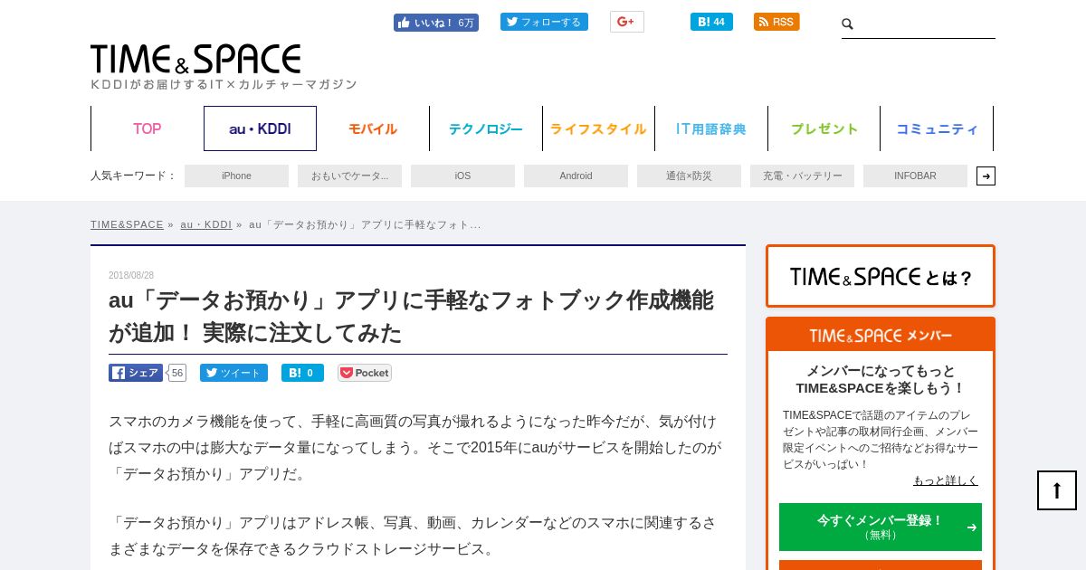The height and width of the screenshot is (570, 1086).
Task: Bookmark article with Hatena B! 0 button
Action: pyautogui.click(x=302, y=373)
